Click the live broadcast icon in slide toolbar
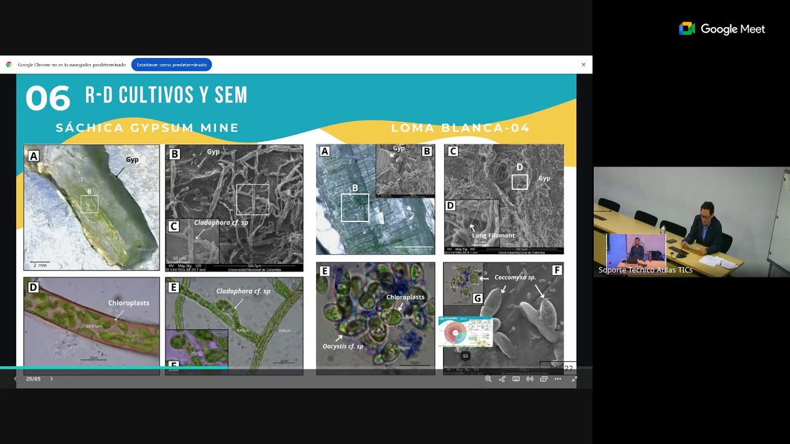This screenshot has height=444, width=790. 530,379
